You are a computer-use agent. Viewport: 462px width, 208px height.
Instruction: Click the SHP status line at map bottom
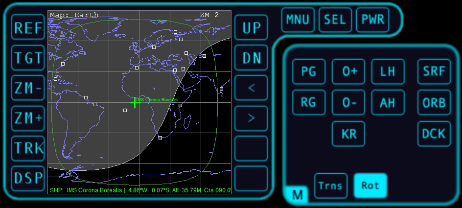click(140, 190)
